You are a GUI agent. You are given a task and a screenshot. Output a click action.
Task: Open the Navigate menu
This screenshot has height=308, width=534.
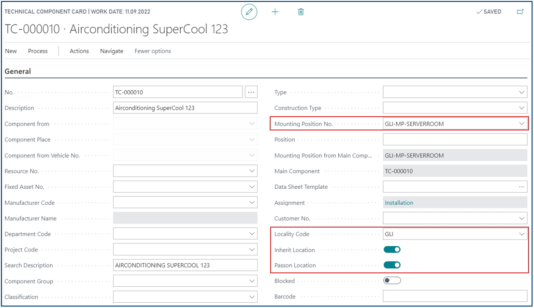[x=112, y=51]
